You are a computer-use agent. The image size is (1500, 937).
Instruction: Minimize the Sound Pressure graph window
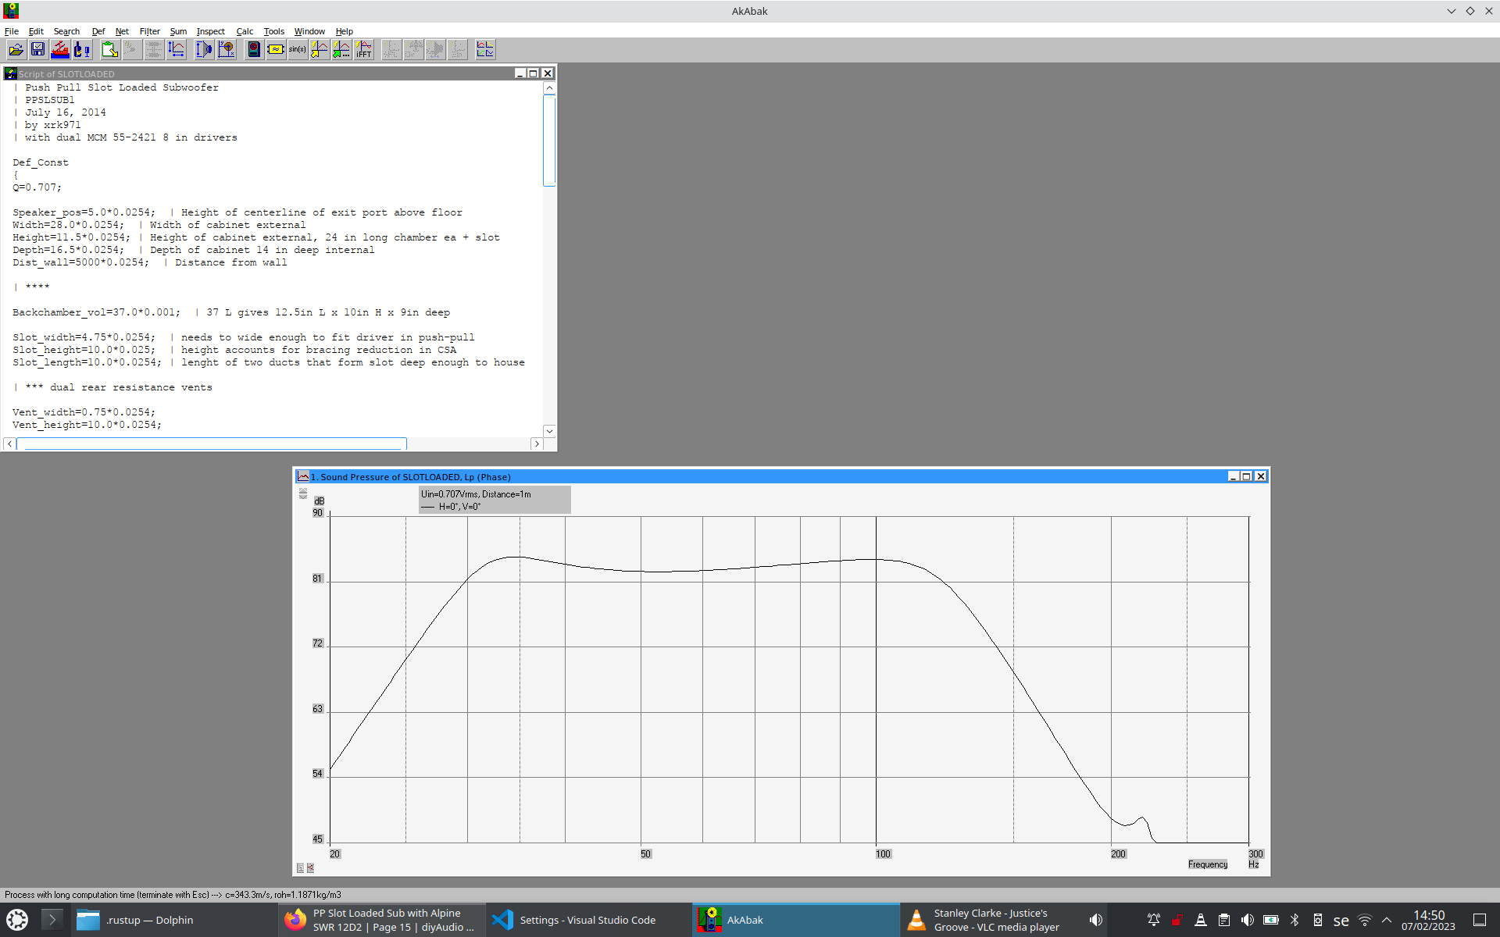click(1233, 476)
